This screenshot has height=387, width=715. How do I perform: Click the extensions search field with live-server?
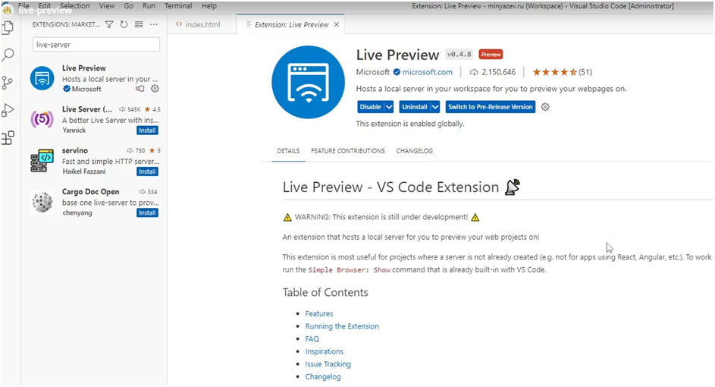pos(96,45)
